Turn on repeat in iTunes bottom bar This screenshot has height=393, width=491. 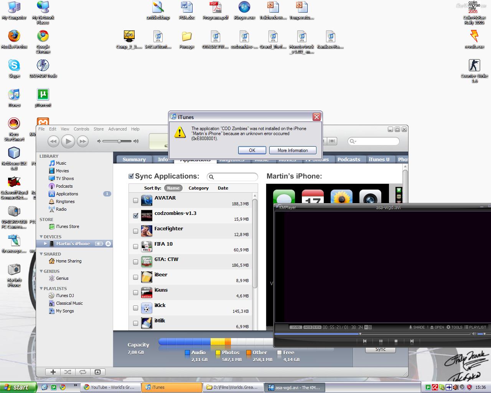coord(82,372)
